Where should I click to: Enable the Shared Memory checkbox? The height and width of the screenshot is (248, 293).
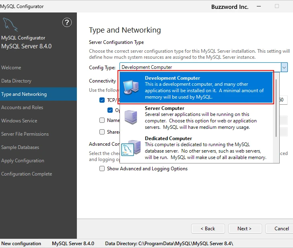[102, 132]
